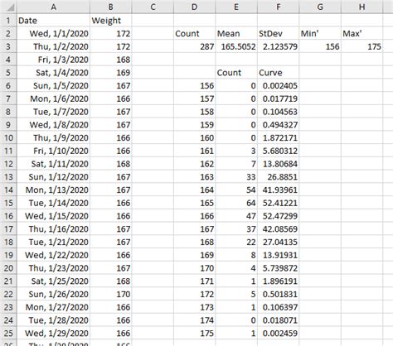This screenshot has height=346, width=393.
Task: Select curve value 0.002459
Action: tap(278, 333)
